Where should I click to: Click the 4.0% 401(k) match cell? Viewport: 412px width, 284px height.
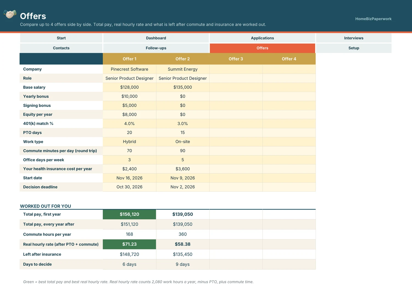[x=129, y=124]
